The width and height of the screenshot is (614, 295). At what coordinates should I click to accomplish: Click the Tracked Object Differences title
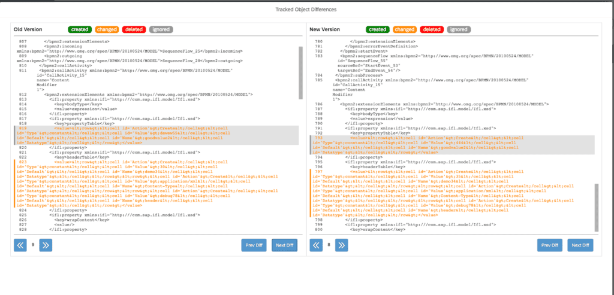[x=306, y=9]
